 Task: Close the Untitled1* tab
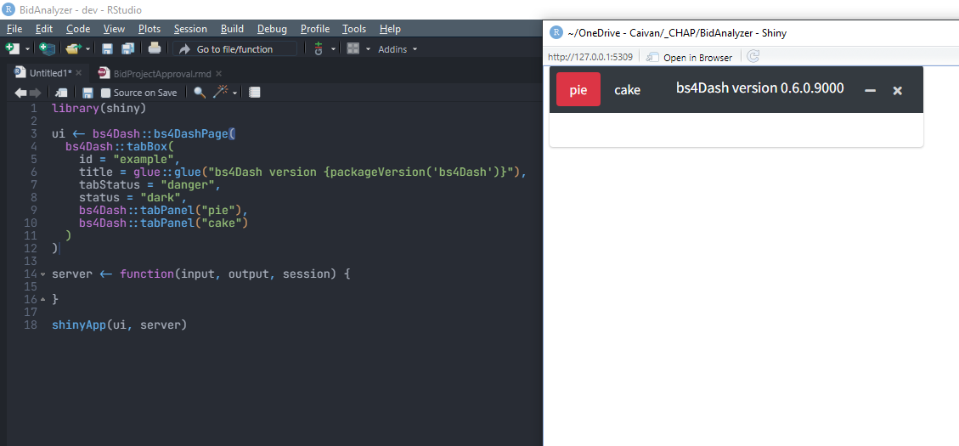tap(78, 73)
